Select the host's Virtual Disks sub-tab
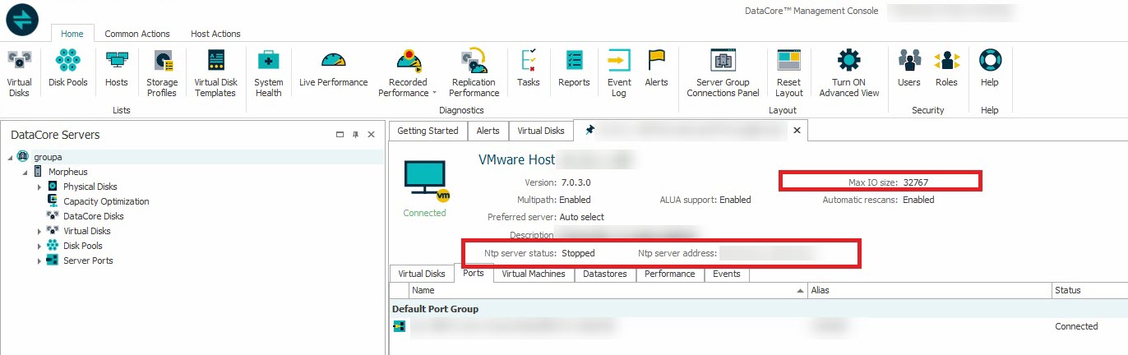1128x355 pixels. coord(422,274)
